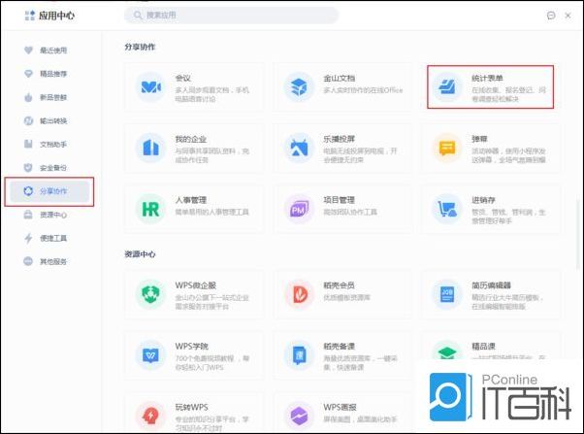
Task: Click the feedback chat icon in title bar
Action: [x=551, y=16]
